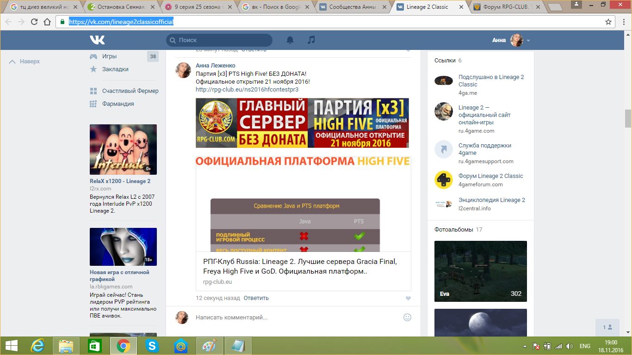Open a new Chrome tab

point(554,7)
